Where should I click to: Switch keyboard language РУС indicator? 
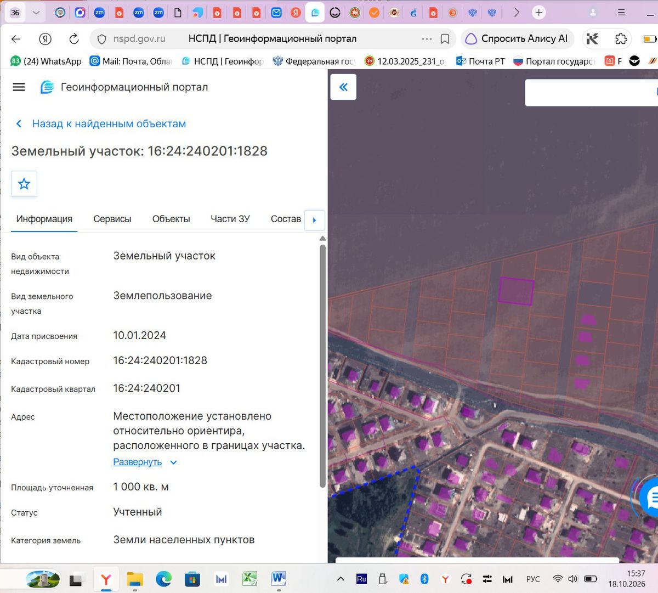(533, 579)
